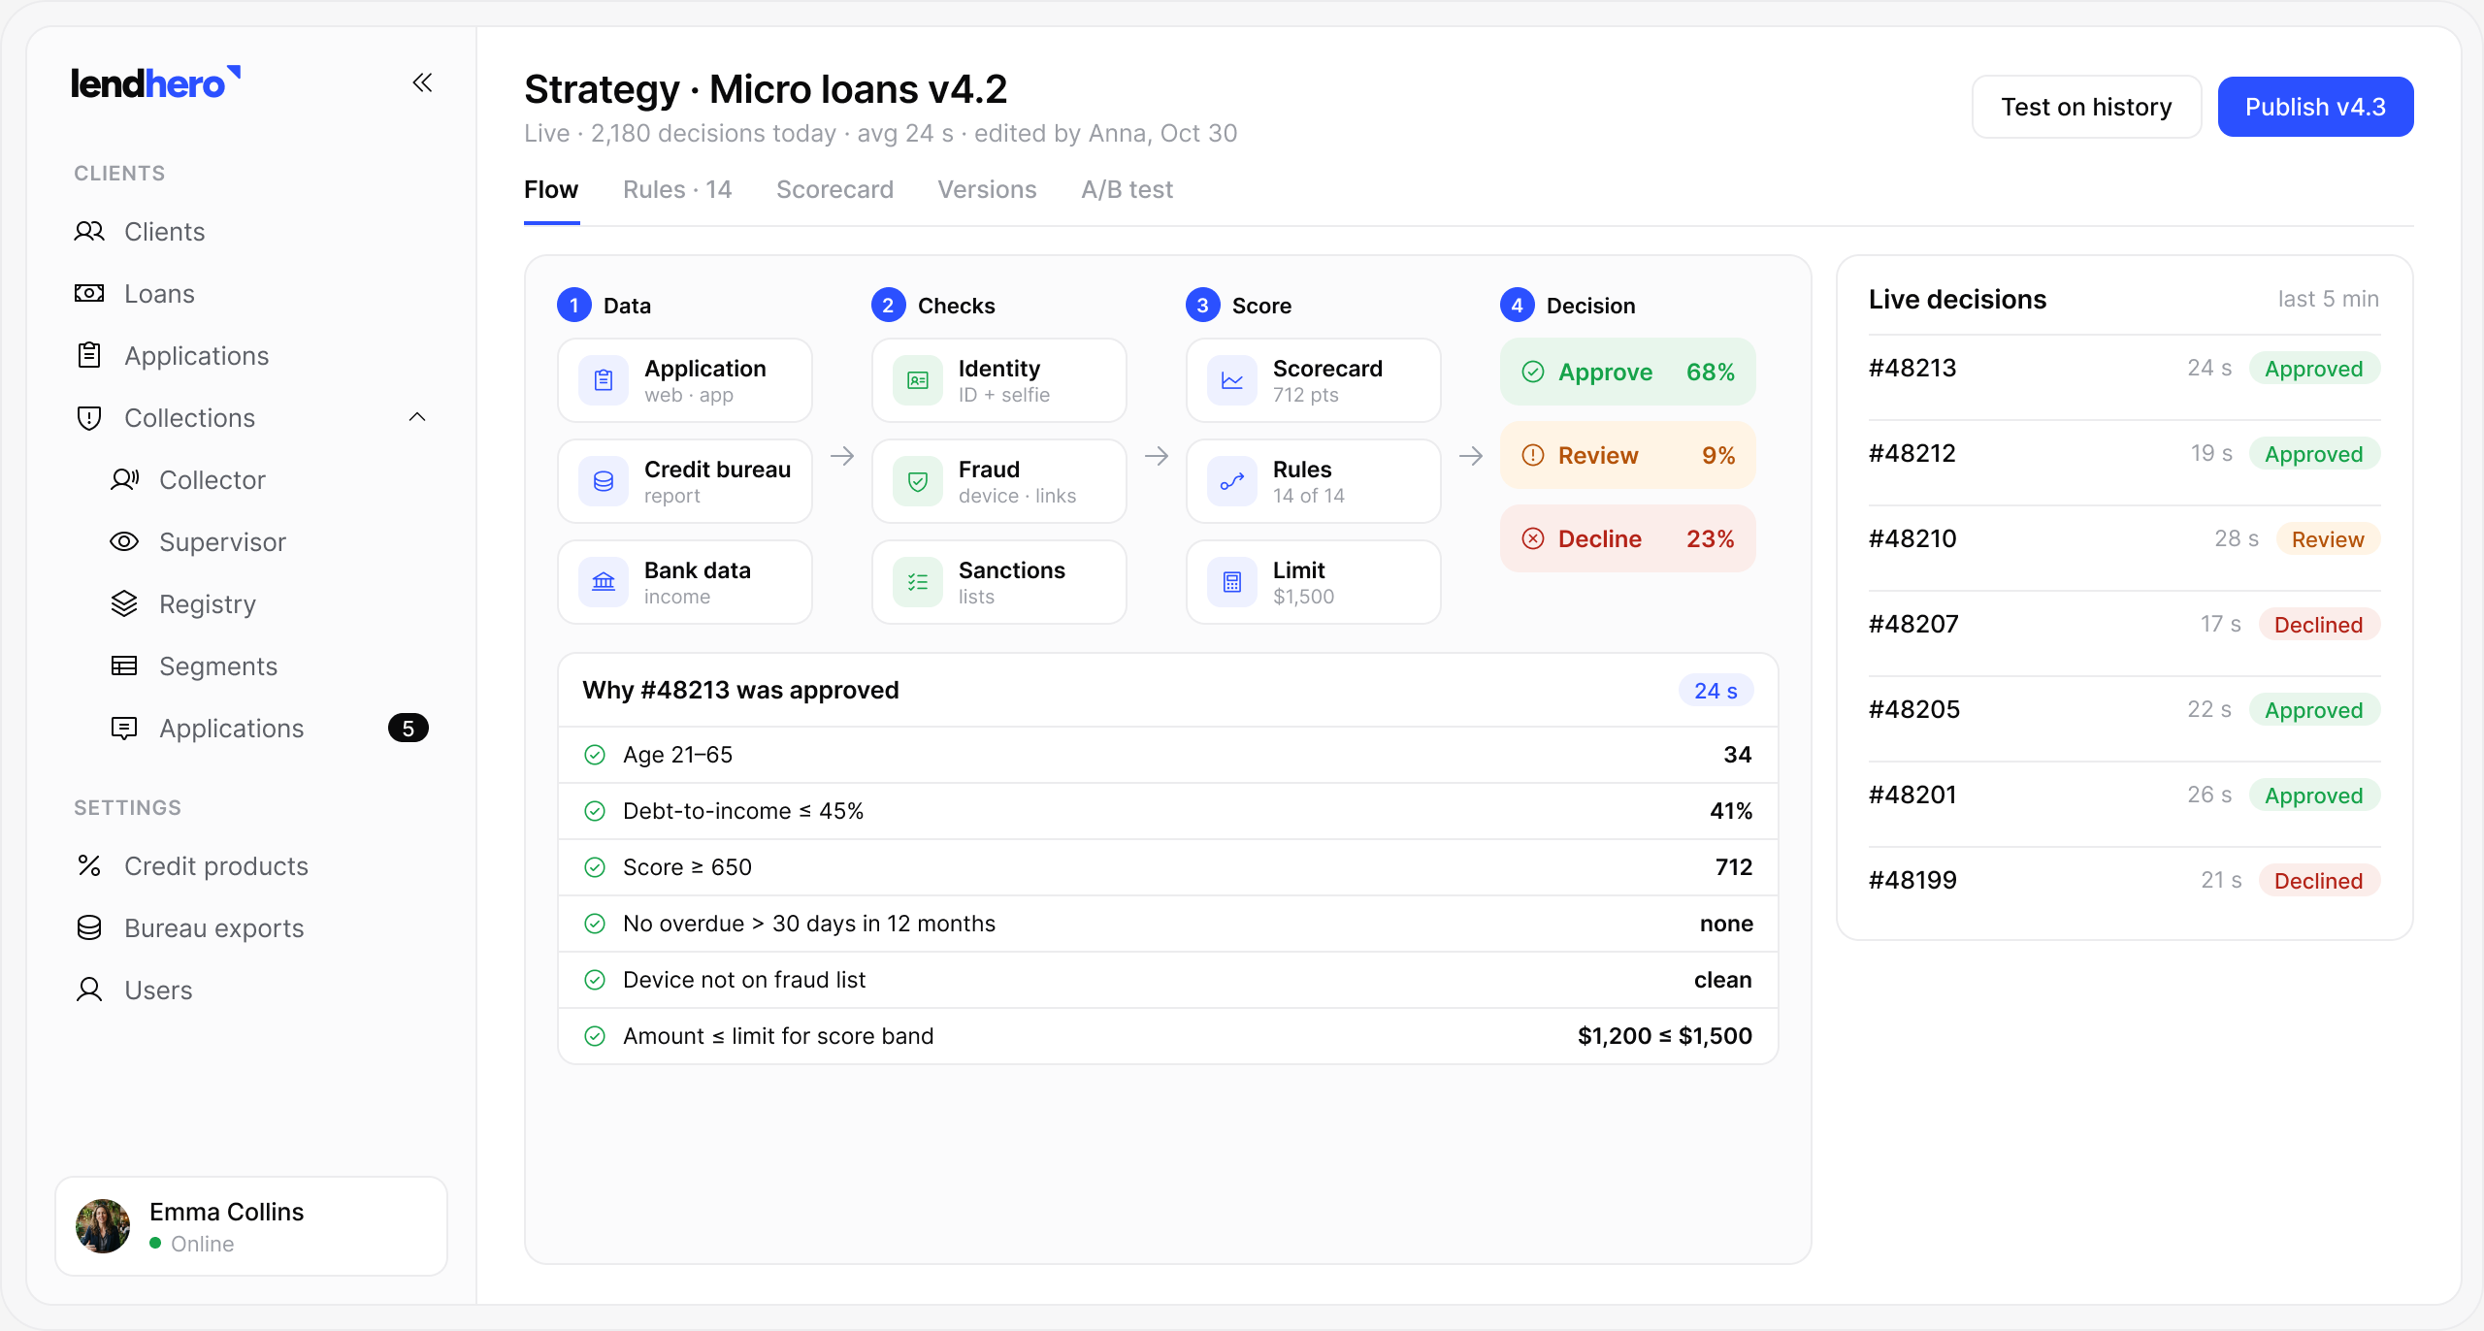The height and width of the screenshot is (1331, 2484).
Task: Select the Application data card icon
Action: point(604,380)
